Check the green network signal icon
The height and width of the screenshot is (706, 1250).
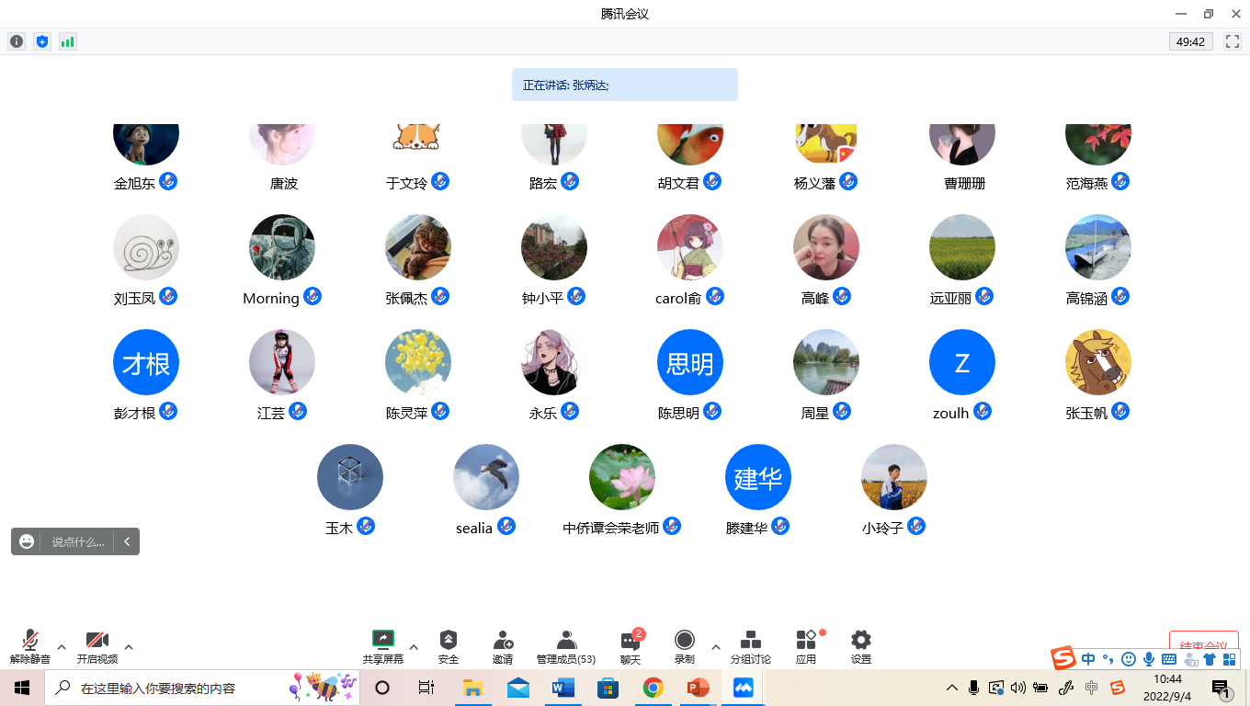(67, 41)
